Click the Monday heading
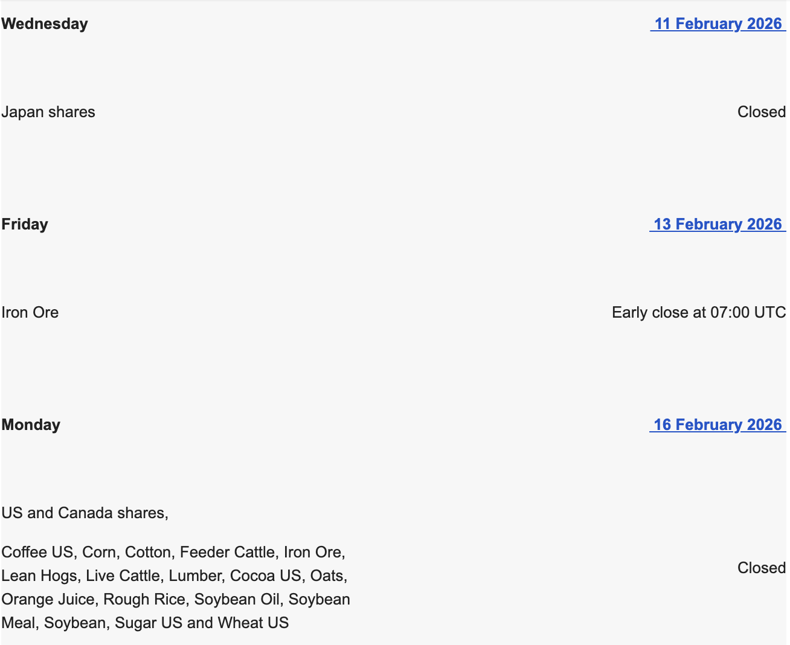 (x=31, y=425)
